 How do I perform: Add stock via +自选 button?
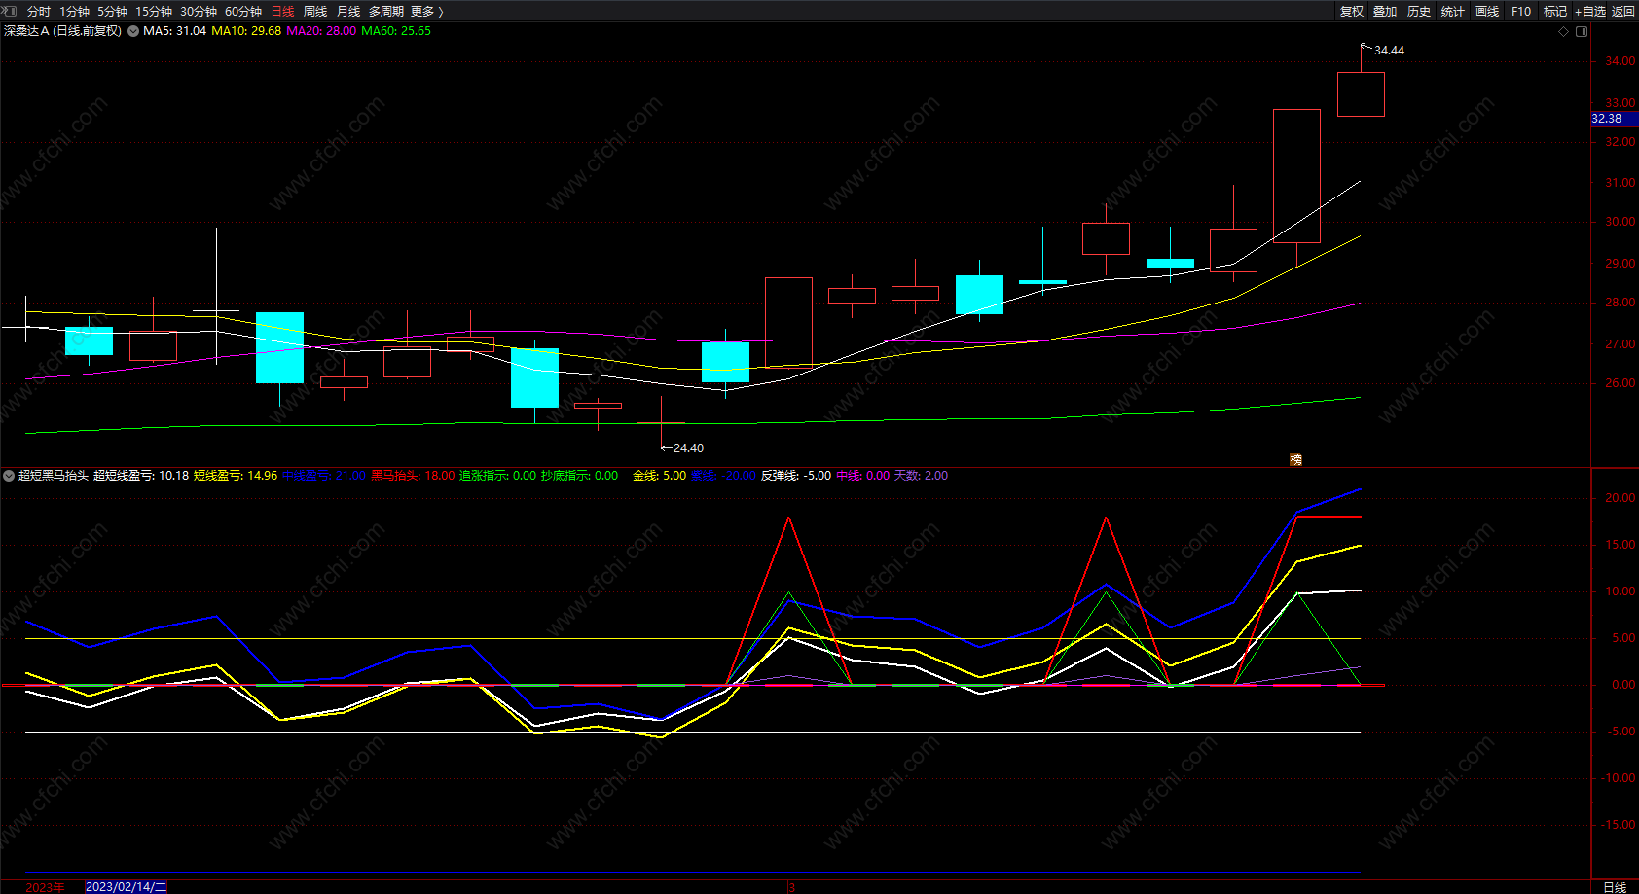pos(1590,12)
